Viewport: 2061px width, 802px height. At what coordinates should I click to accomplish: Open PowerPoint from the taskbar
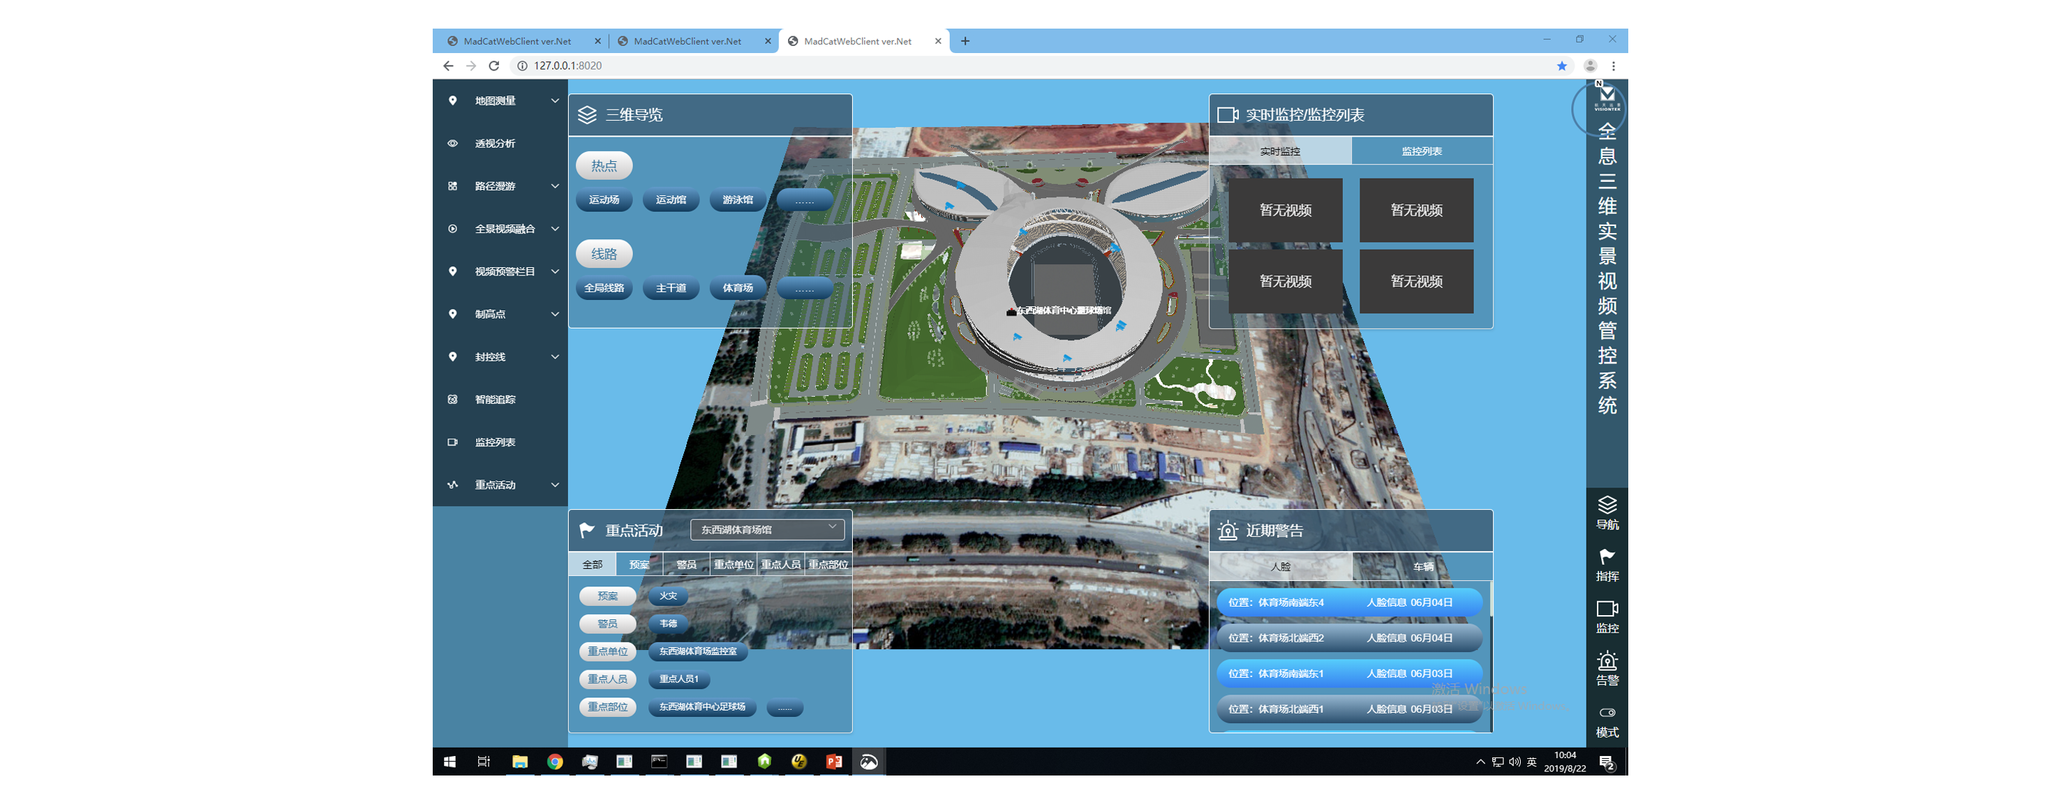click(x=833, y=762)
